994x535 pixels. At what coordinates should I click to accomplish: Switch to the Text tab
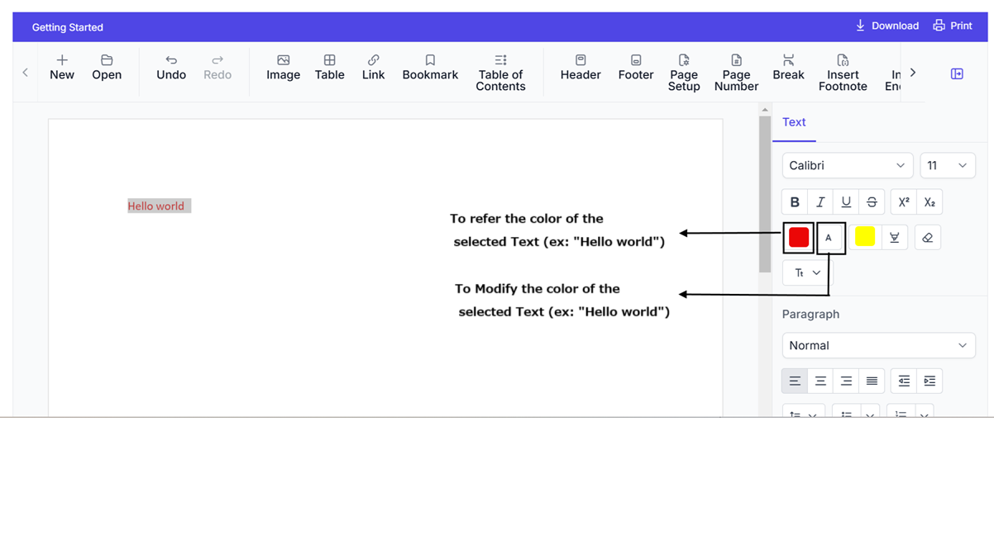tap(794, 122)
